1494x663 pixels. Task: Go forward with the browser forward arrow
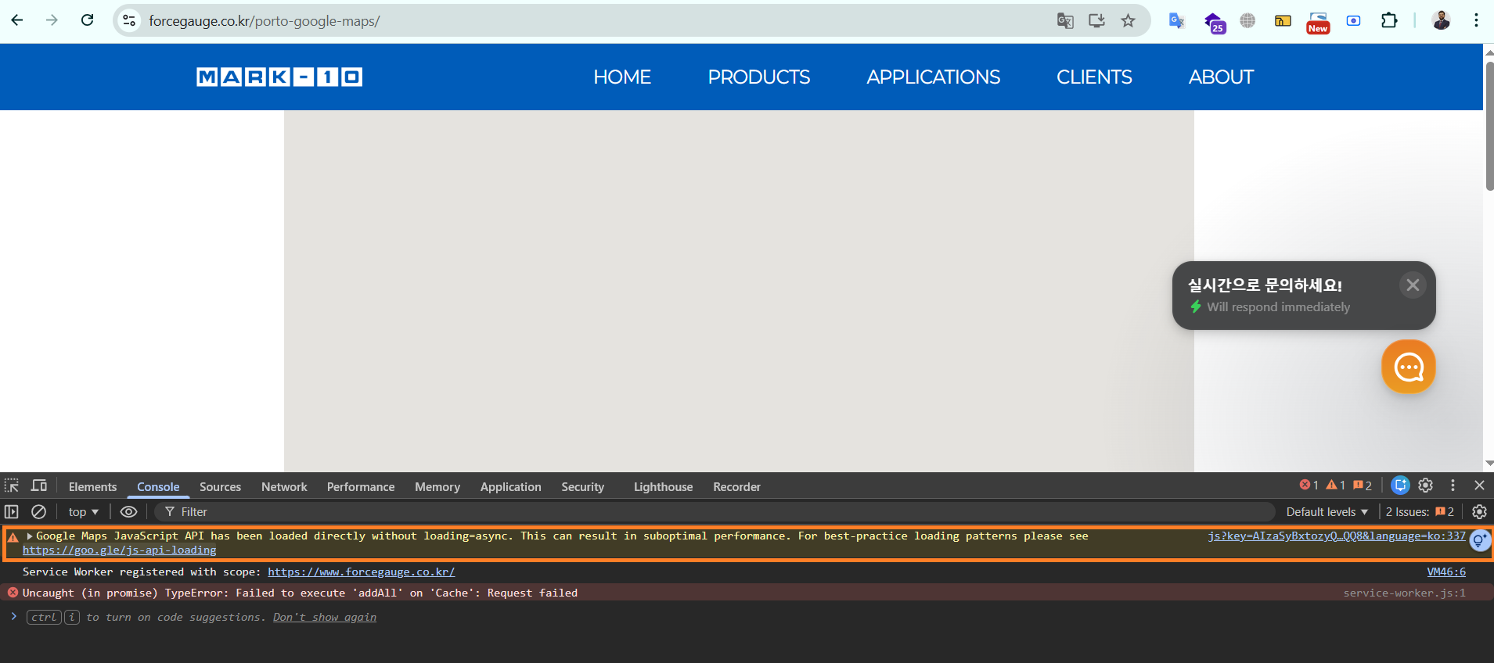click(x=52, y=20)
